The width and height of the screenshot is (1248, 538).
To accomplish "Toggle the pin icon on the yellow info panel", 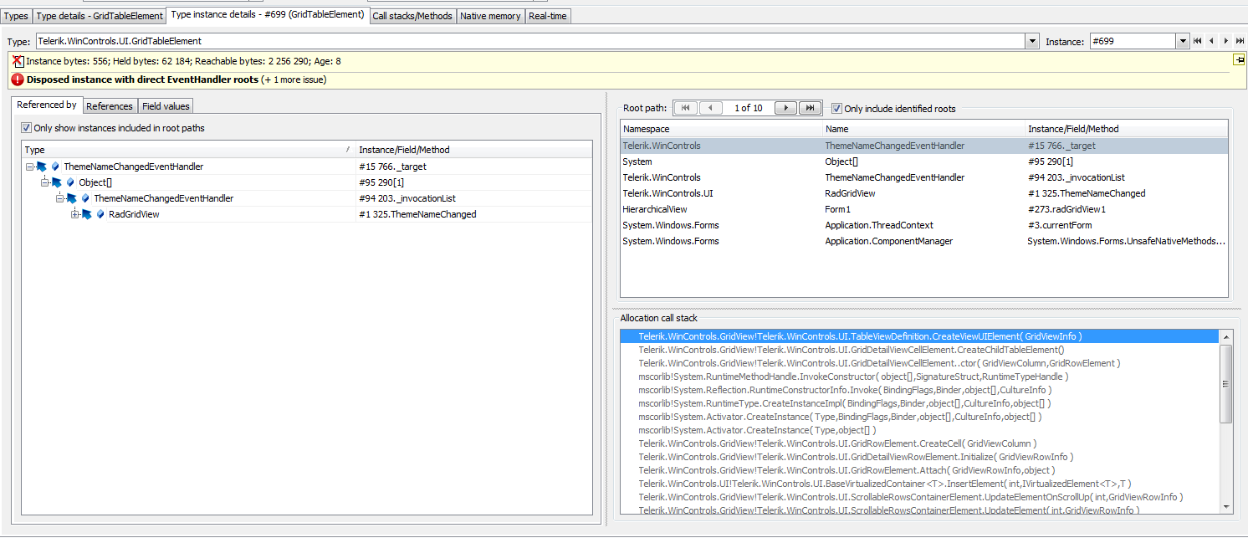I will tap(1239, 59).
